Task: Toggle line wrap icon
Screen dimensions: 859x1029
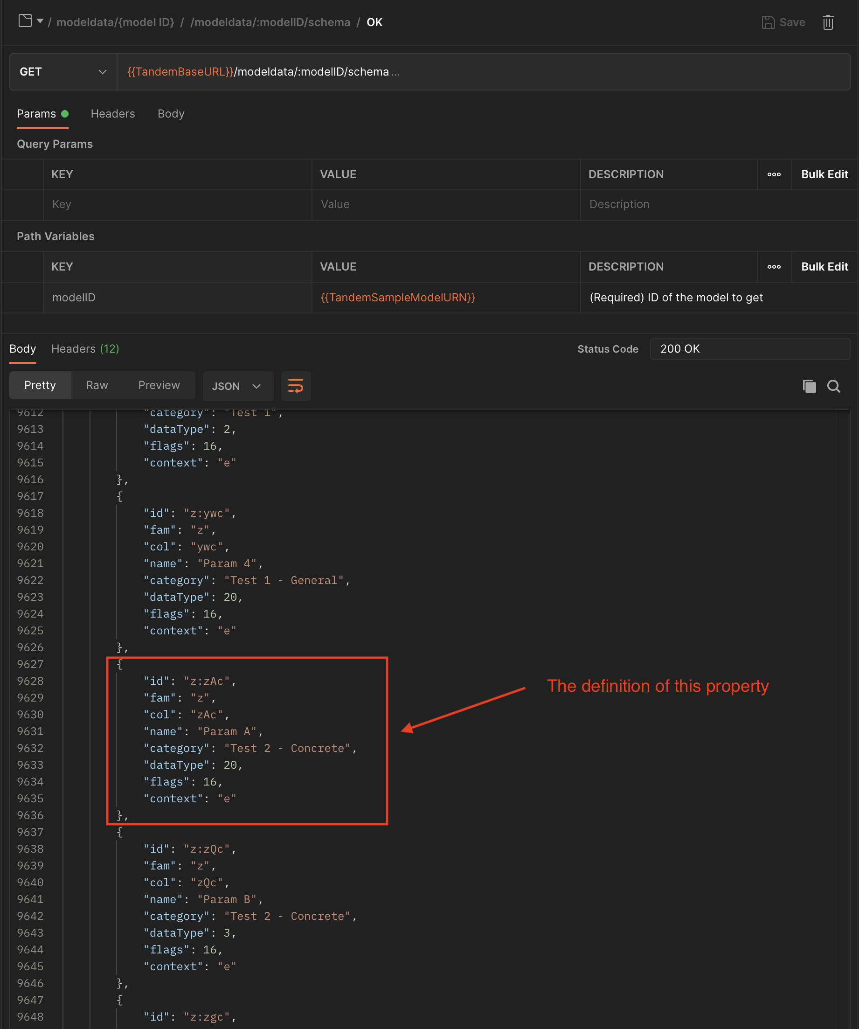Action: pyautogui.click(x=296, y=386)
